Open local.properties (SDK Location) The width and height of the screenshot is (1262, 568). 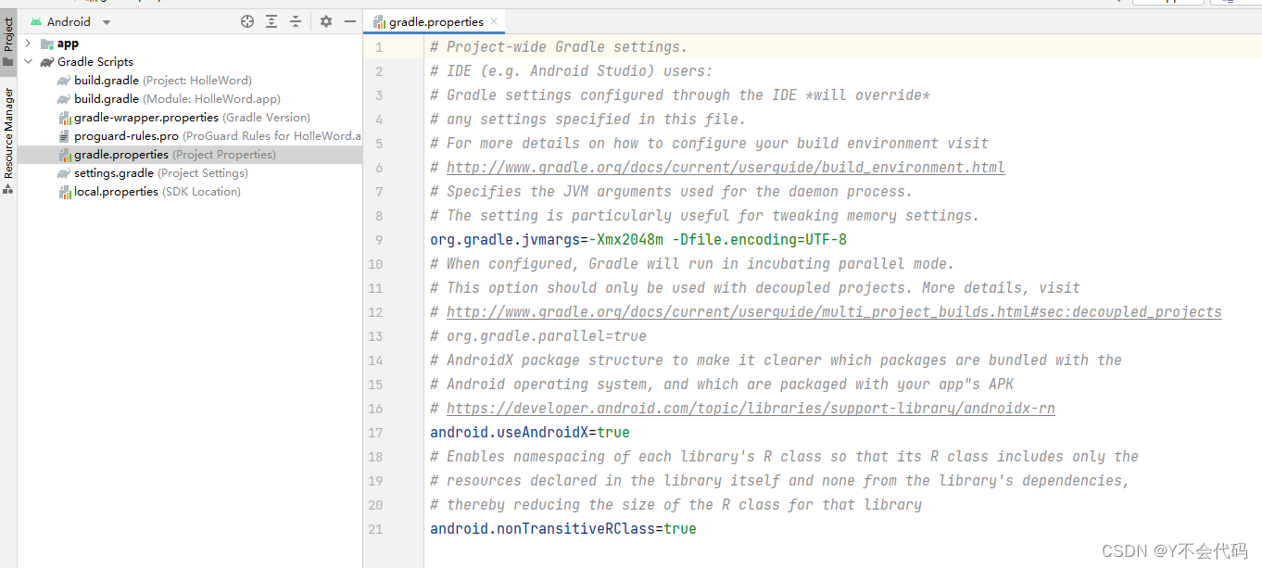158,192
